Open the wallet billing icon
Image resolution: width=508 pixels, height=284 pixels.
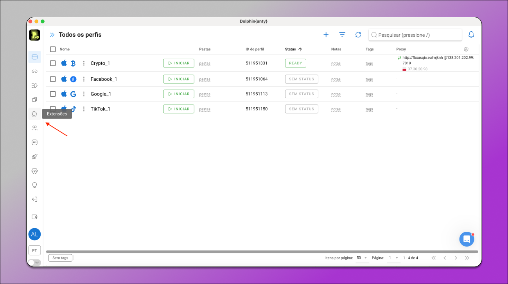[34, 217]
